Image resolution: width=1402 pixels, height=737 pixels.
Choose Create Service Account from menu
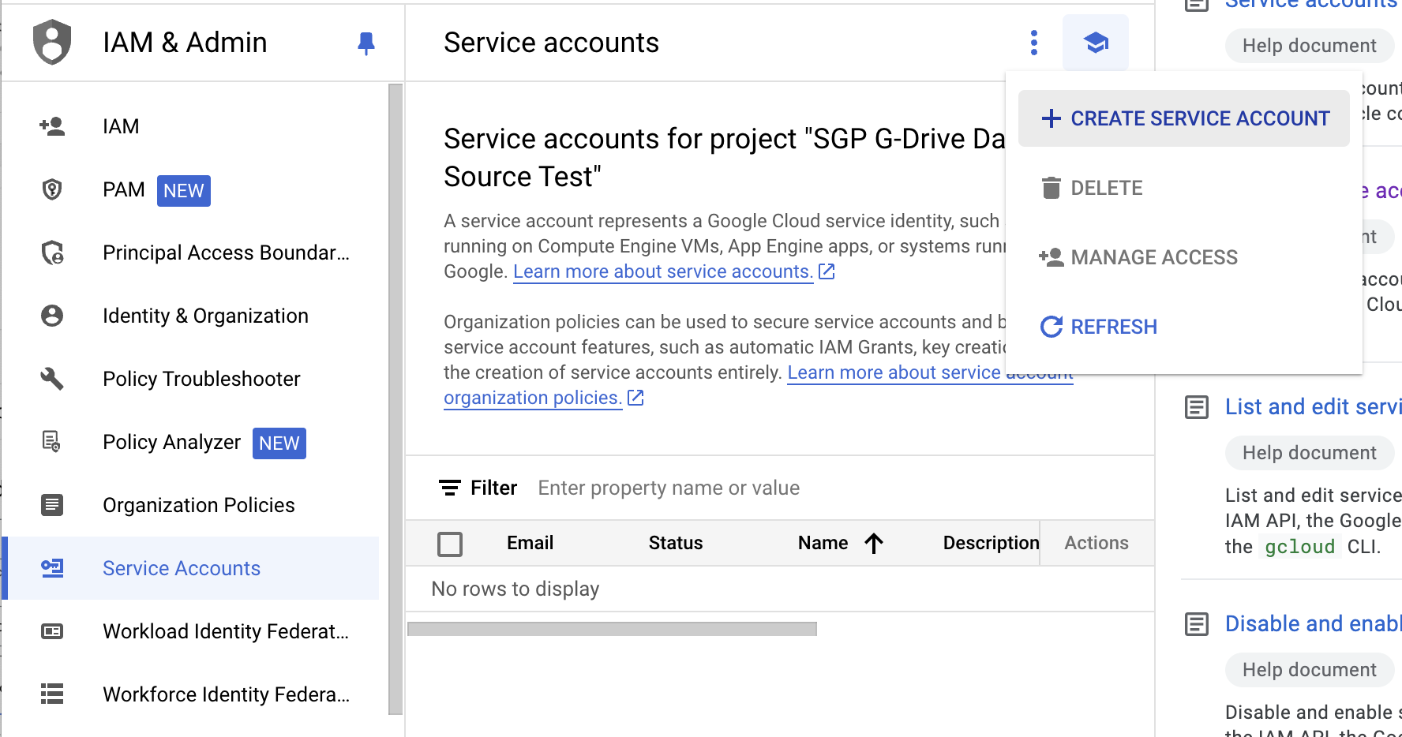point(1184,118)
